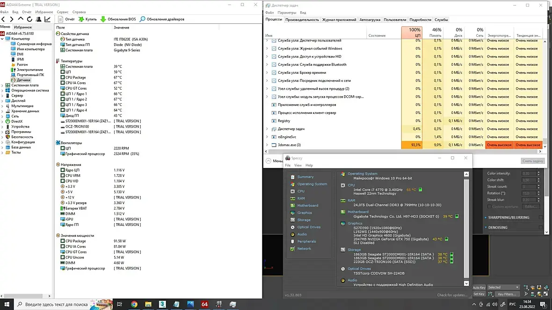The width and height of the screenshot is (552, 310).
Task: Click the Отчёт report button in AIDA64
Action: (66, 19)
